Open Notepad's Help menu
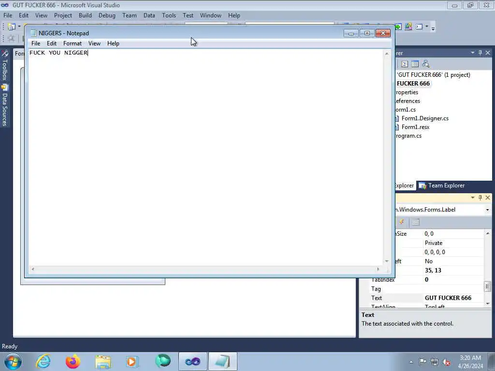 113,43
